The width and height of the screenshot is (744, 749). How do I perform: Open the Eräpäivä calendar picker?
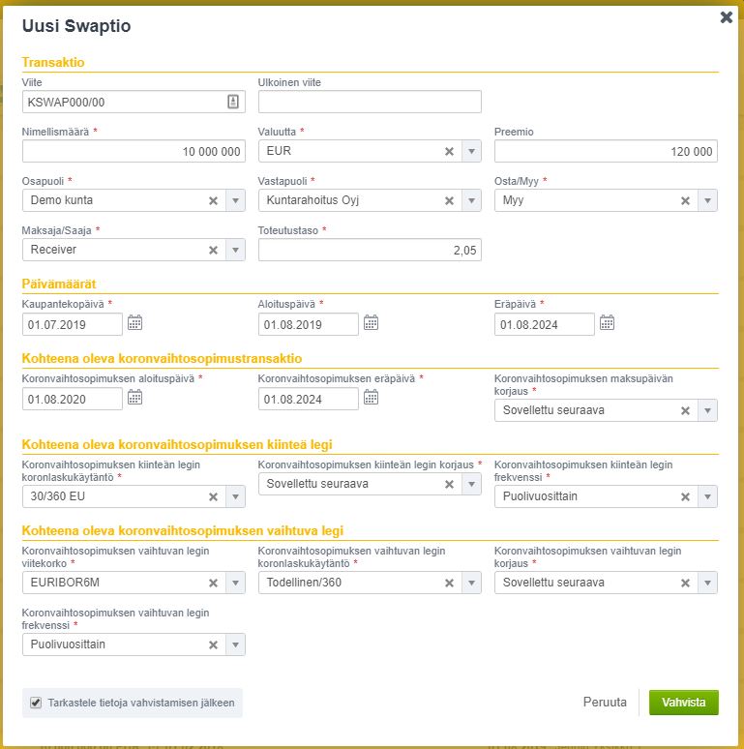[x=607, y=323]
